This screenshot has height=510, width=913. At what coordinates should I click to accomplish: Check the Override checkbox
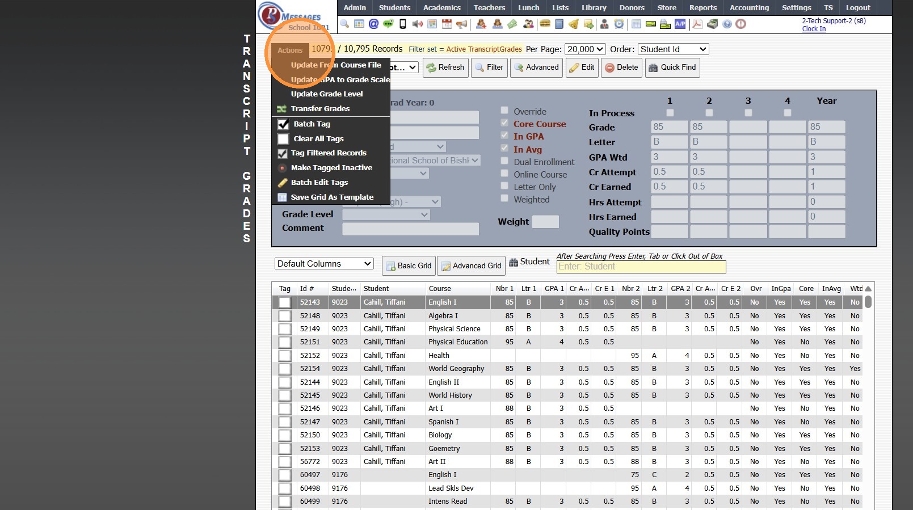(x=504, y=111)
